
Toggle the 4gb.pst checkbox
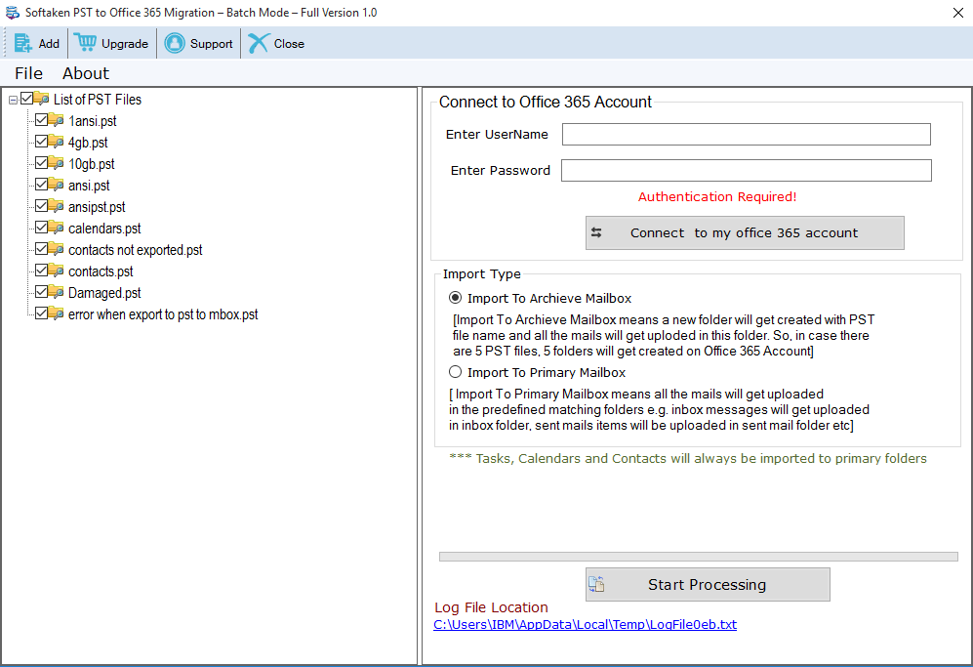coord(42,141)
